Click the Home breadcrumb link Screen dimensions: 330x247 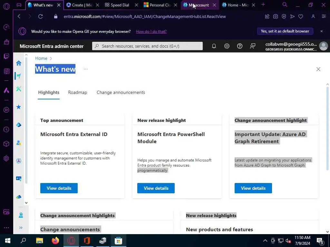point(41,59)
